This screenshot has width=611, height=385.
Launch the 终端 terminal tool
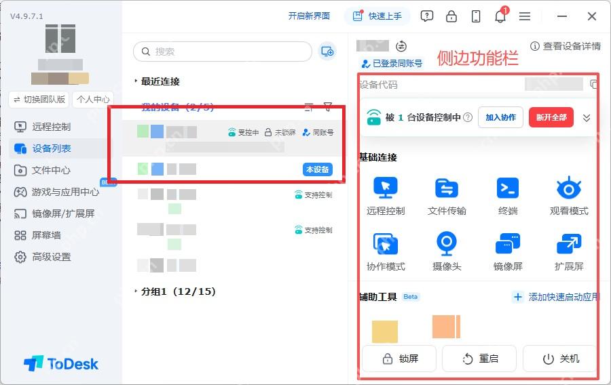(x=508, y=188)
